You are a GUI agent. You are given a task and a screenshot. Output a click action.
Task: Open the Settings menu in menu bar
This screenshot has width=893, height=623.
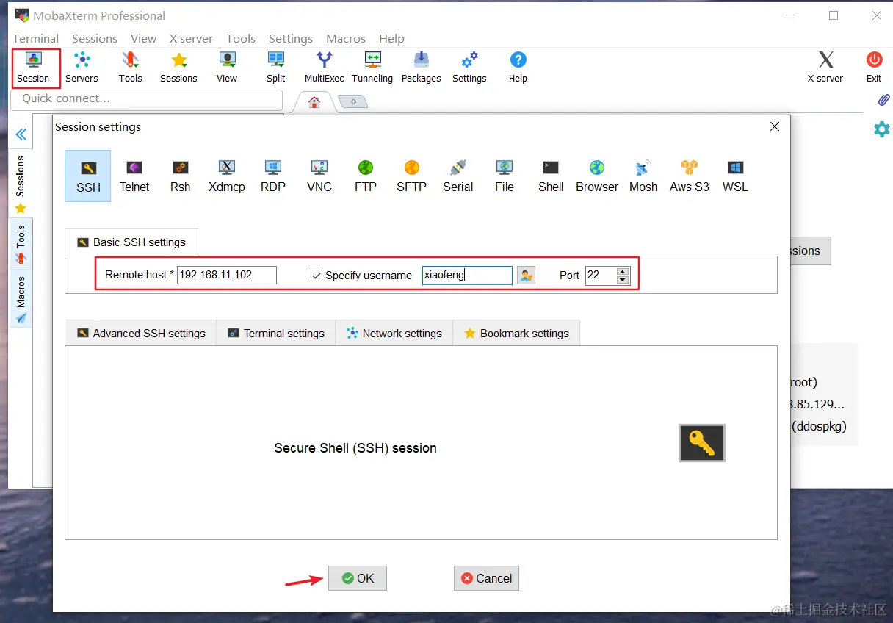pyautogui.click(x=290, y=38)
